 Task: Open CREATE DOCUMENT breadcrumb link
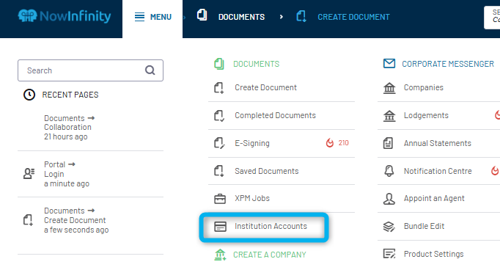pos(353,17)
